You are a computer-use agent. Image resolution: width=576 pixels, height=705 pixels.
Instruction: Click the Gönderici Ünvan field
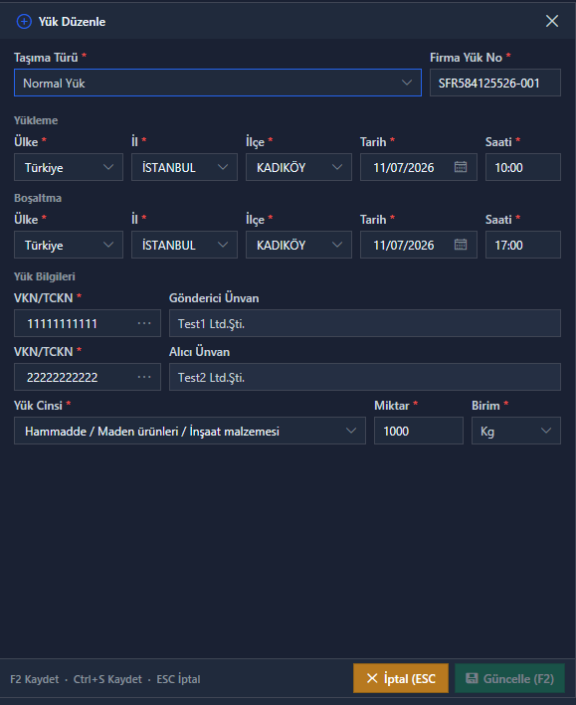[365, 323]
